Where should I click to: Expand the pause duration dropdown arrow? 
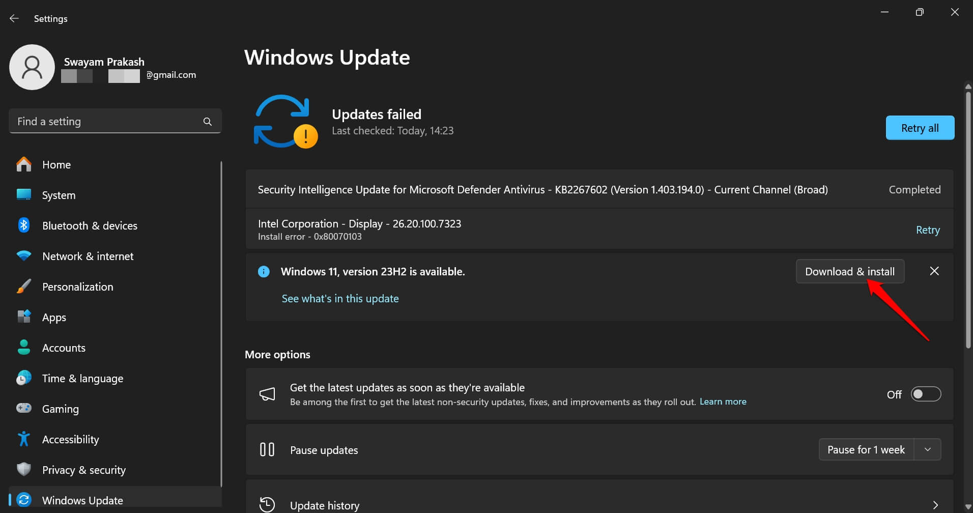pos(928,450)
